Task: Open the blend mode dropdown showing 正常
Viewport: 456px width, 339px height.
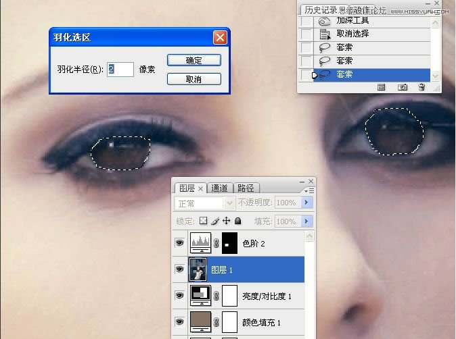Action: (x=204, y=203)
